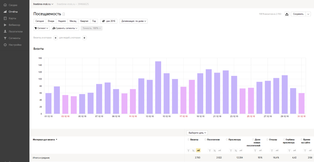Open the Сегмент dropdown
314x162 pixels.
41,28
